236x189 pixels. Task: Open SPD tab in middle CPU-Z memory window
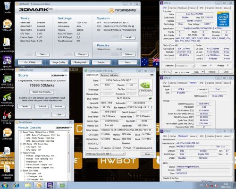coord(202,83)
